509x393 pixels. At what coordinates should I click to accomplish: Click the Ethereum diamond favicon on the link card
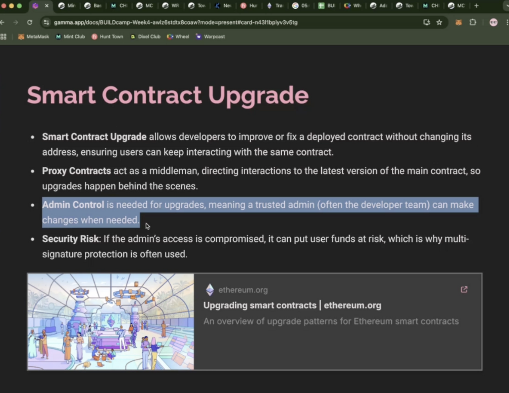(210, 290)
